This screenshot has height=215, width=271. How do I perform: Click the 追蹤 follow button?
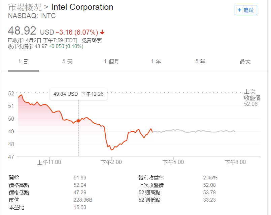click(246, 10)
